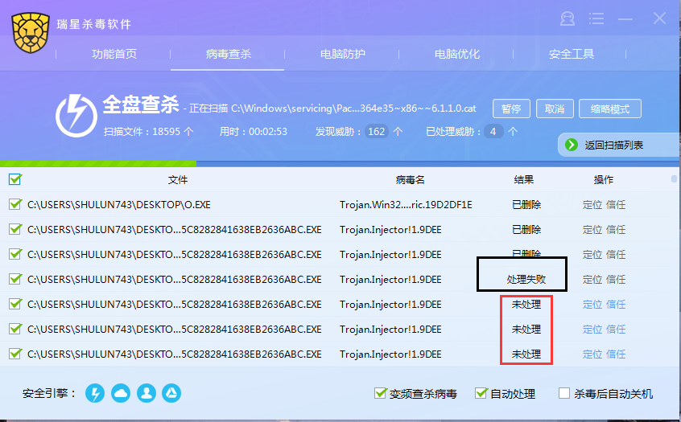The image size is (681, 422).
Task: Pause the scan with 暂停
Action: (x=511, y=109)
